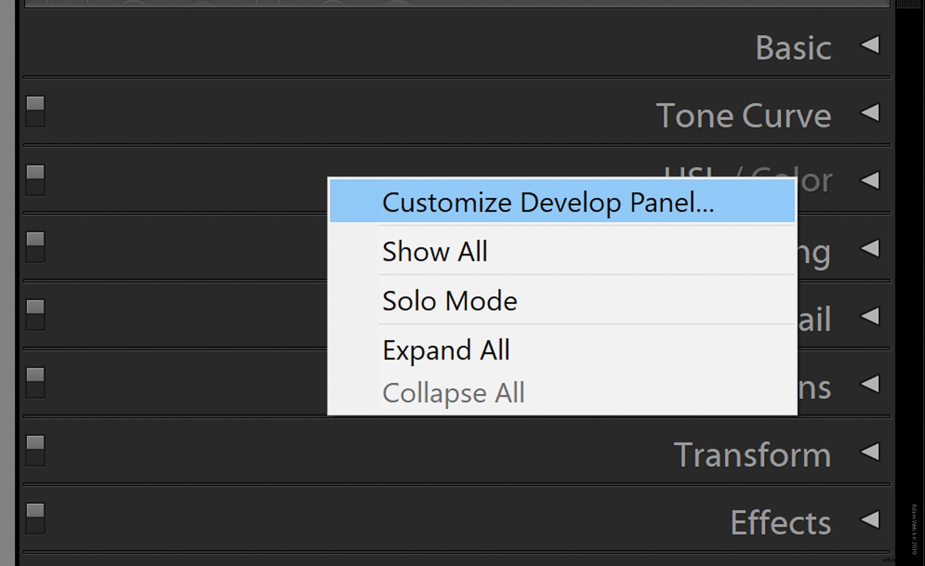Toggle the HSL / Color panel switch

tap(35, 179)
